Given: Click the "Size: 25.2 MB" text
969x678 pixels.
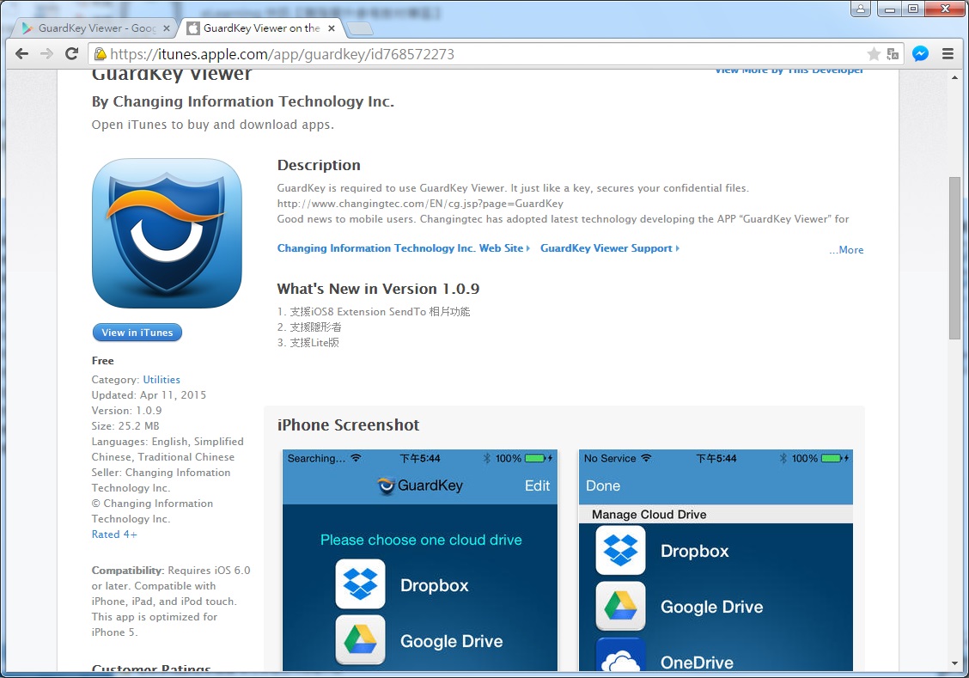Looking at the screenshot, I should click(x=125, y=426).
